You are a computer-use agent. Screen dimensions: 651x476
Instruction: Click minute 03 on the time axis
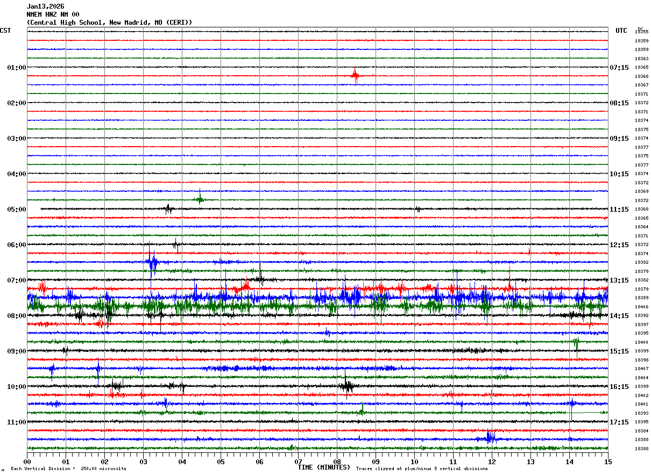pyautogui.click(x=143, y=461)
